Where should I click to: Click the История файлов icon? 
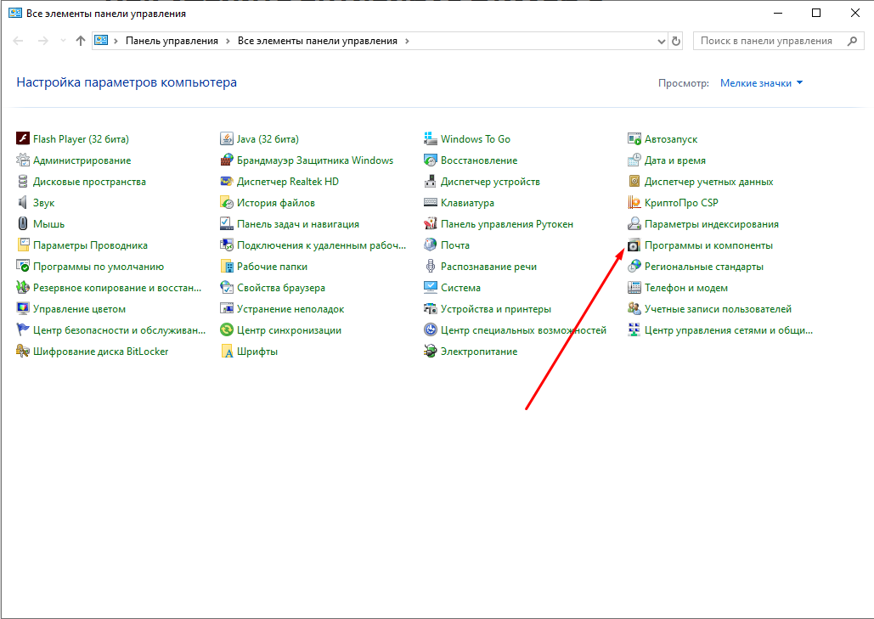227,202
